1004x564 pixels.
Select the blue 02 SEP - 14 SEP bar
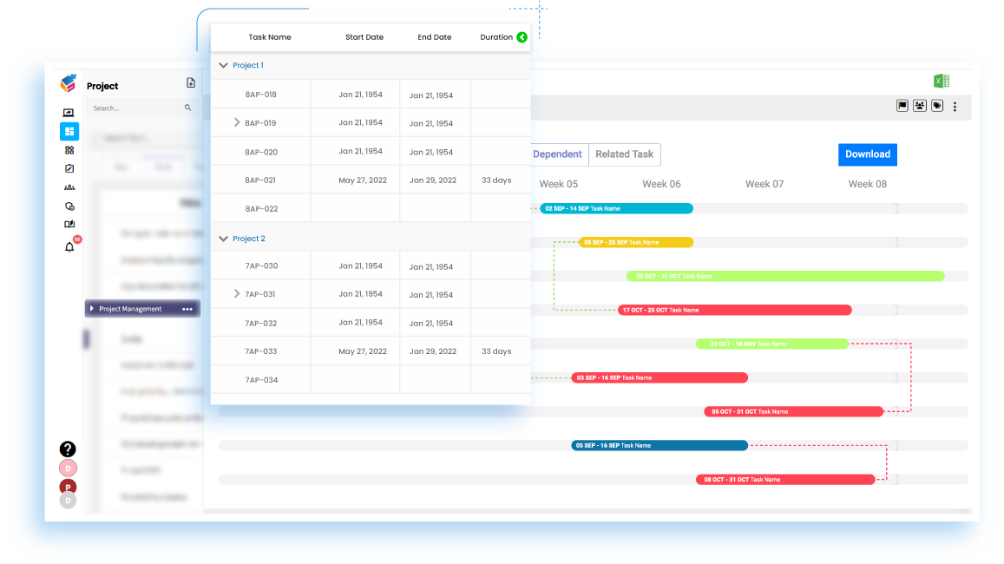(617, 209)
